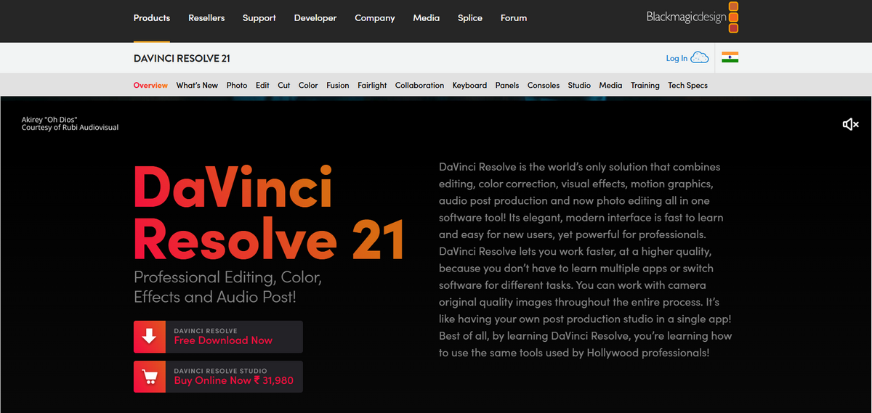The height and width of the screenshot is (413, 872).
Task: Click the red shopping cart icon
Action: (150, 377)
